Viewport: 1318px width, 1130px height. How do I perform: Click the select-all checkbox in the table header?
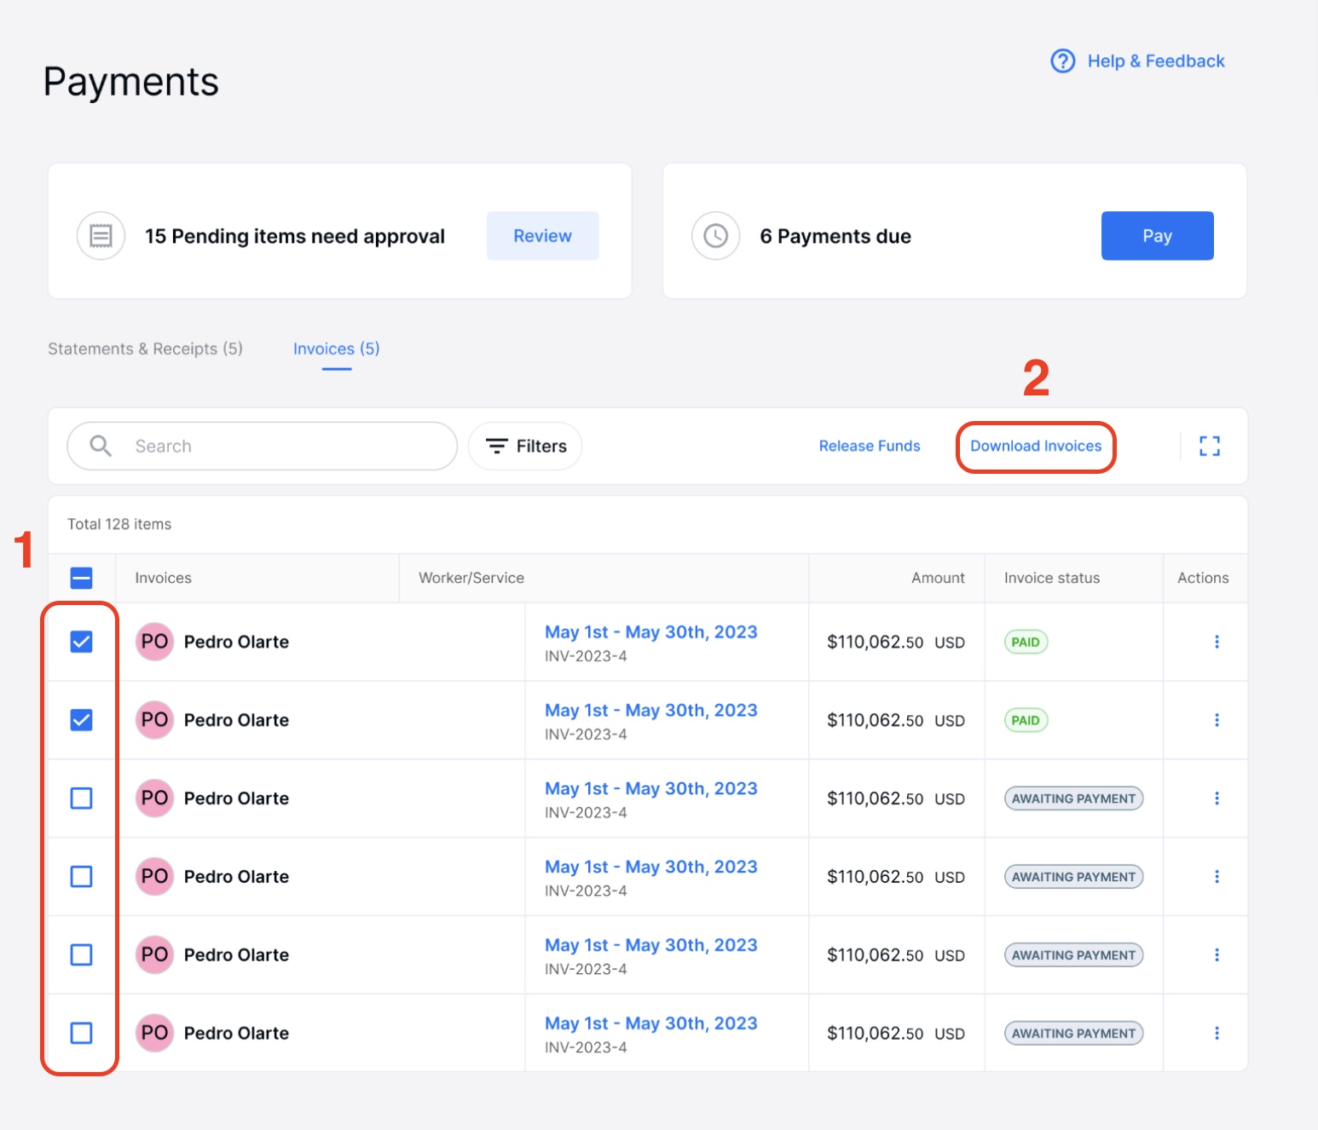81,578
